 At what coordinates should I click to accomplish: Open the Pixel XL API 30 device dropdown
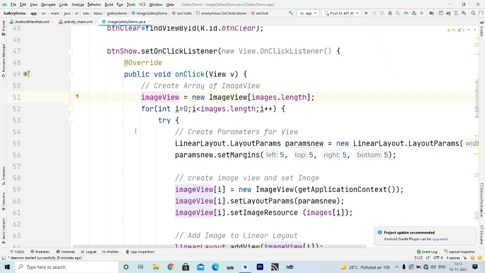click(x=342, y=13)
